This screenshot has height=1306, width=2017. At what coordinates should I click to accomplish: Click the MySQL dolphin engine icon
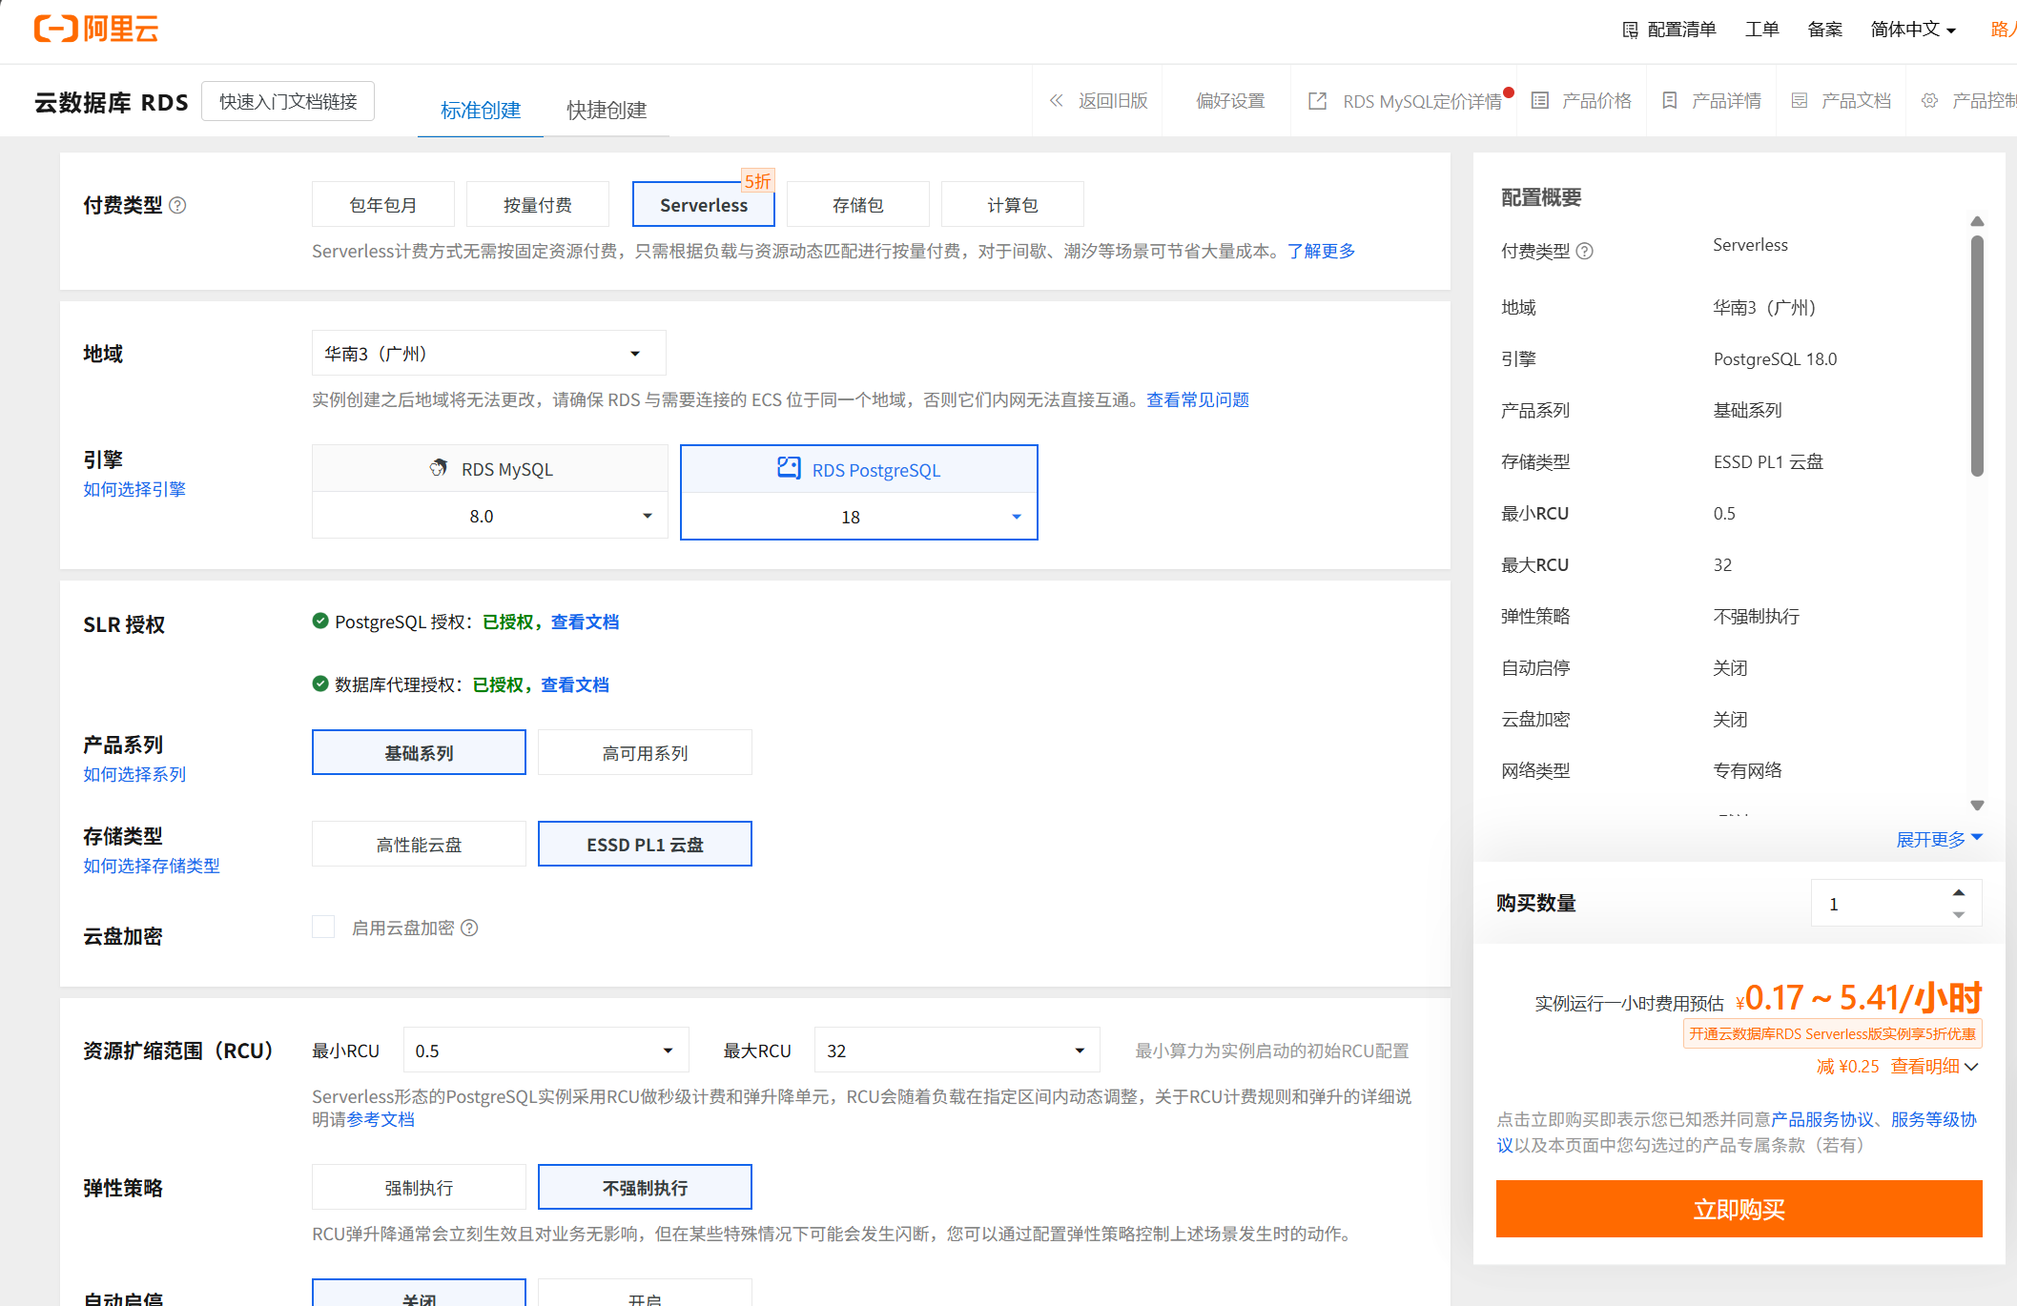coord(439,468)
